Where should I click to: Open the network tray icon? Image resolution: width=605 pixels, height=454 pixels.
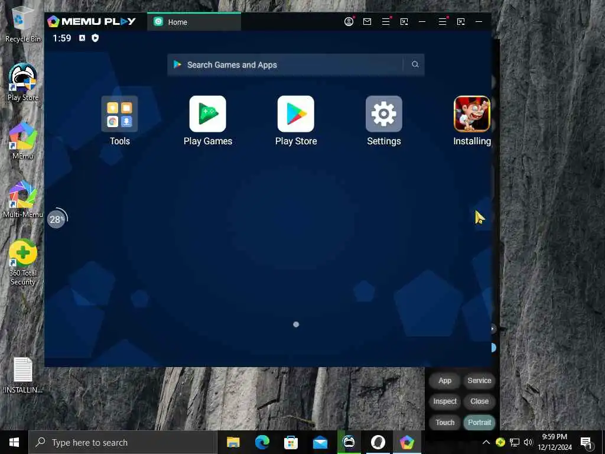tap(515, 442)
